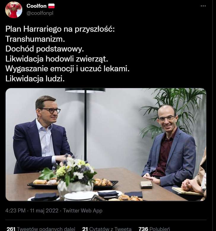Open the three-dot more options menu
This screenshot has height=231, width=216.
(203, 6)
